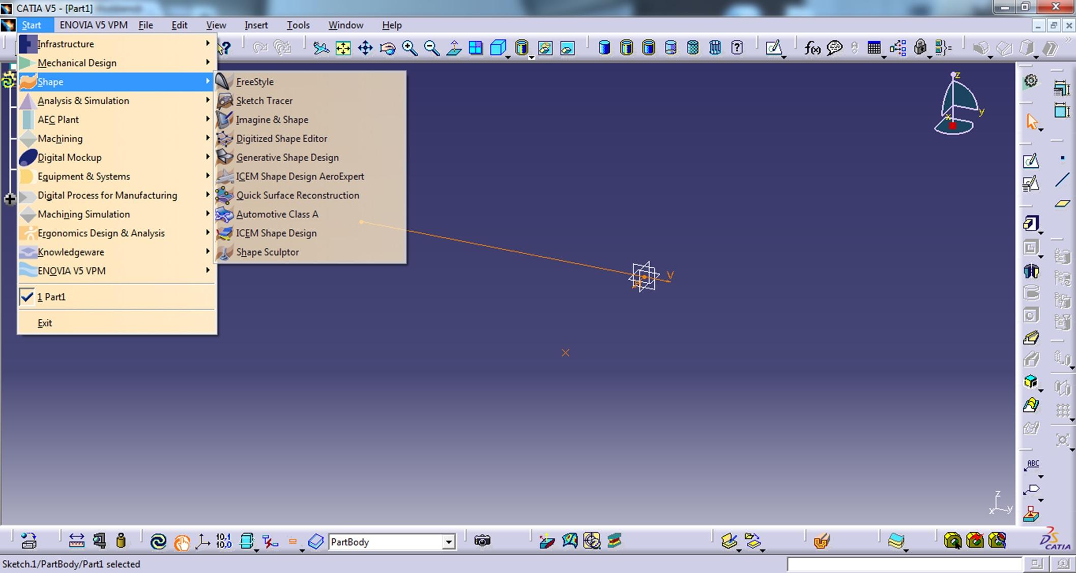
Task: Expand the Analysis & Simulation submenu
Action: click(x=117, y=101)
